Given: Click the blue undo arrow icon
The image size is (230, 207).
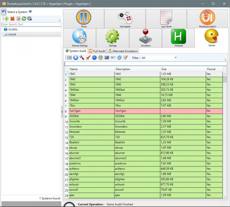Looking at the screenshot, I should (x=4, y=12).
